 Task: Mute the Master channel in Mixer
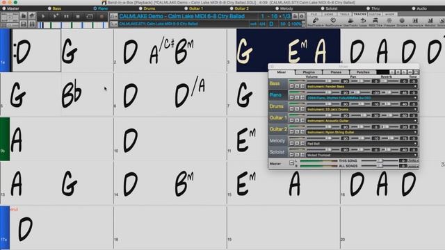pyautogui.click(x=291, y=162)
